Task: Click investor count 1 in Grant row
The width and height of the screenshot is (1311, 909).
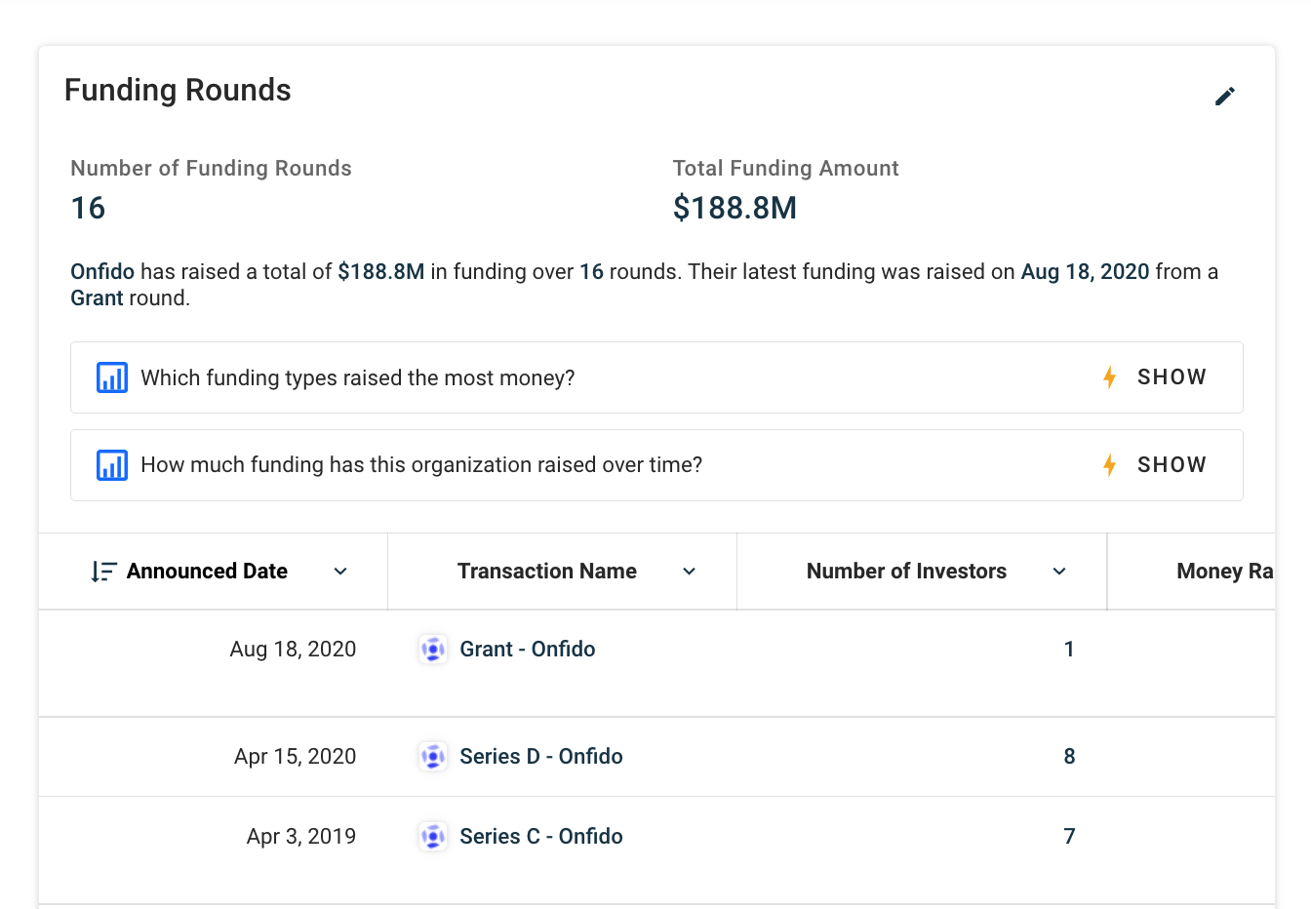Action: tap(1069, 649)
